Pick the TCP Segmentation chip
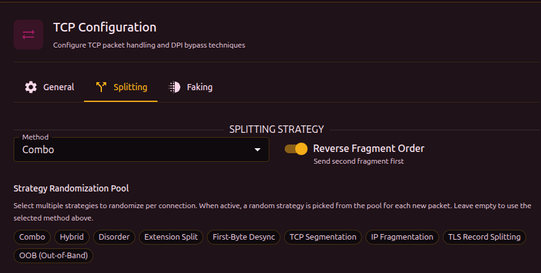 point(323,237)
